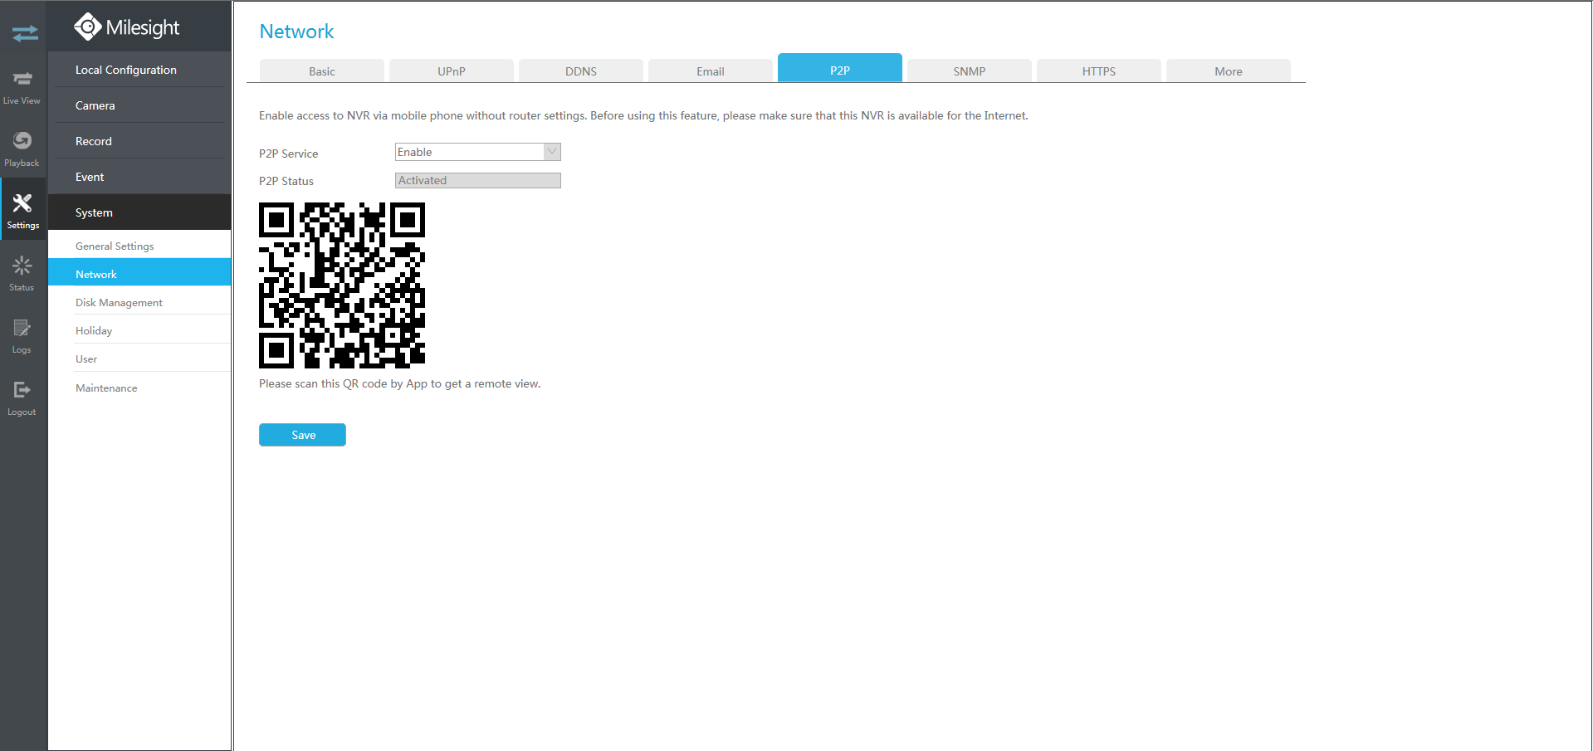1593x751 pixels.
Task: Click the 'Enable access to NVR' description
Action: click(x=643, y=115)
